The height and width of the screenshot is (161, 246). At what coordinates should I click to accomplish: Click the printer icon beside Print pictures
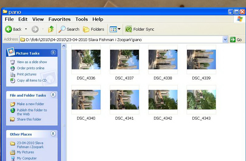(x=13, y=74)
